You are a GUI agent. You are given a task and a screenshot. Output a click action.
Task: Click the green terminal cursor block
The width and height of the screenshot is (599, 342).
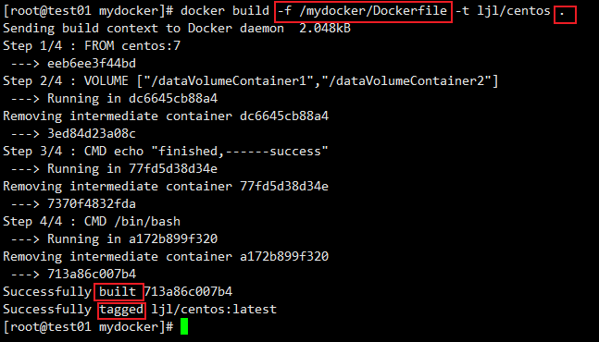(x=184, y=327)
